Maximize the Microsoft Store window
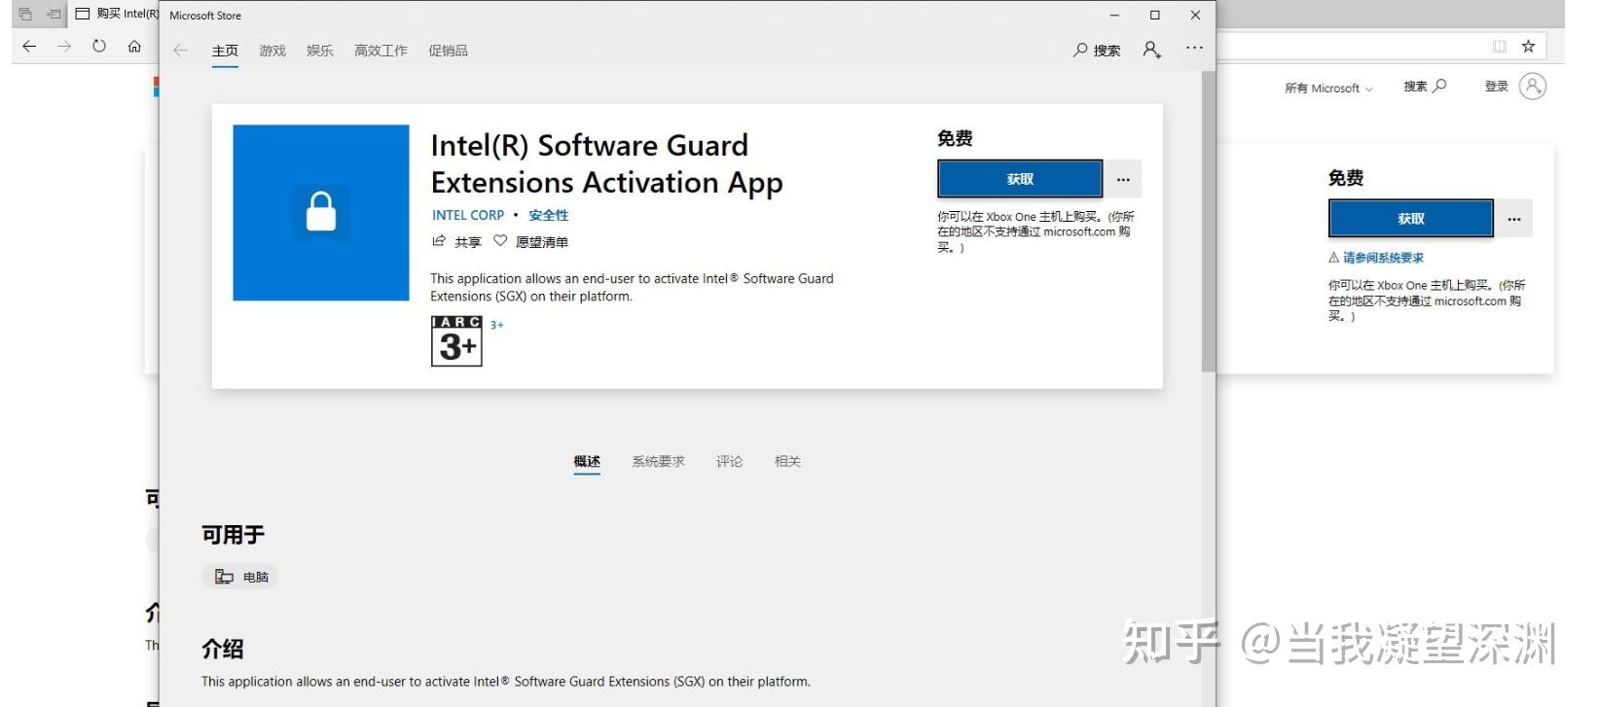 click(1155, 15)
